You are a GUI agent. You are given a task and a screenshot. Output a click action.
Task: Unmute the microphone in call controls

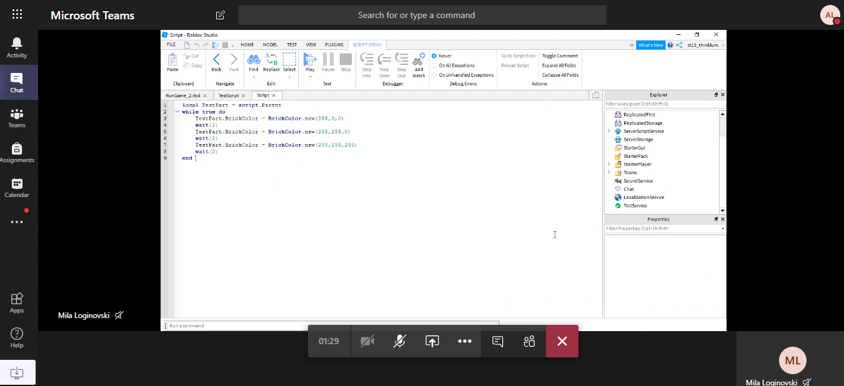(x=400, y=341)
